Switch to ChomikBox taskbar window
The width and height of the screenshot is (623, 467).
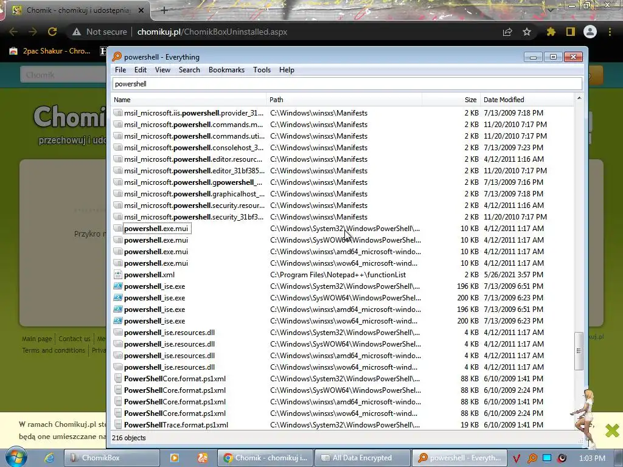112,458
